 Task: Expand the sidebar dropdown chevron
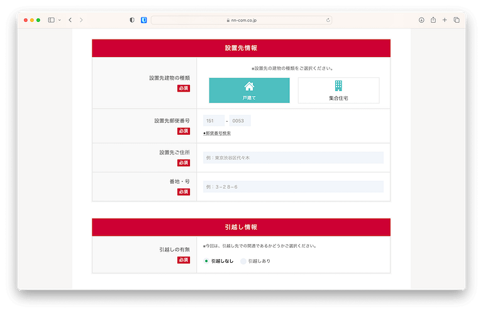point(60,20)
